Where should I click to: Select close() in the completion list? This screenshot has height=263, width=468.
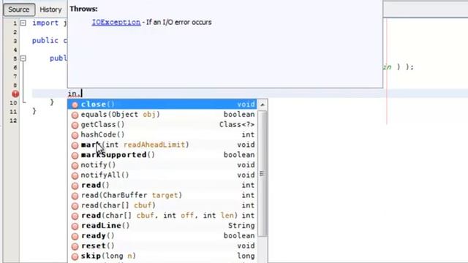162,104
